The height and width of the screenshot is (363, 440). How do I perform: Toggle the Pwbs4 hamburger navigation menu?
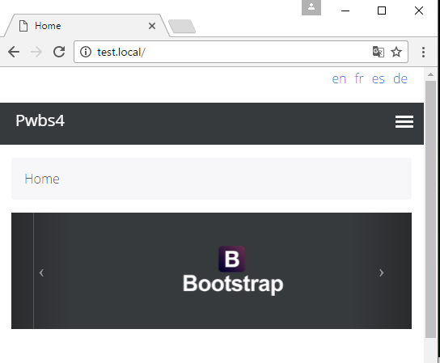[404, 121]
